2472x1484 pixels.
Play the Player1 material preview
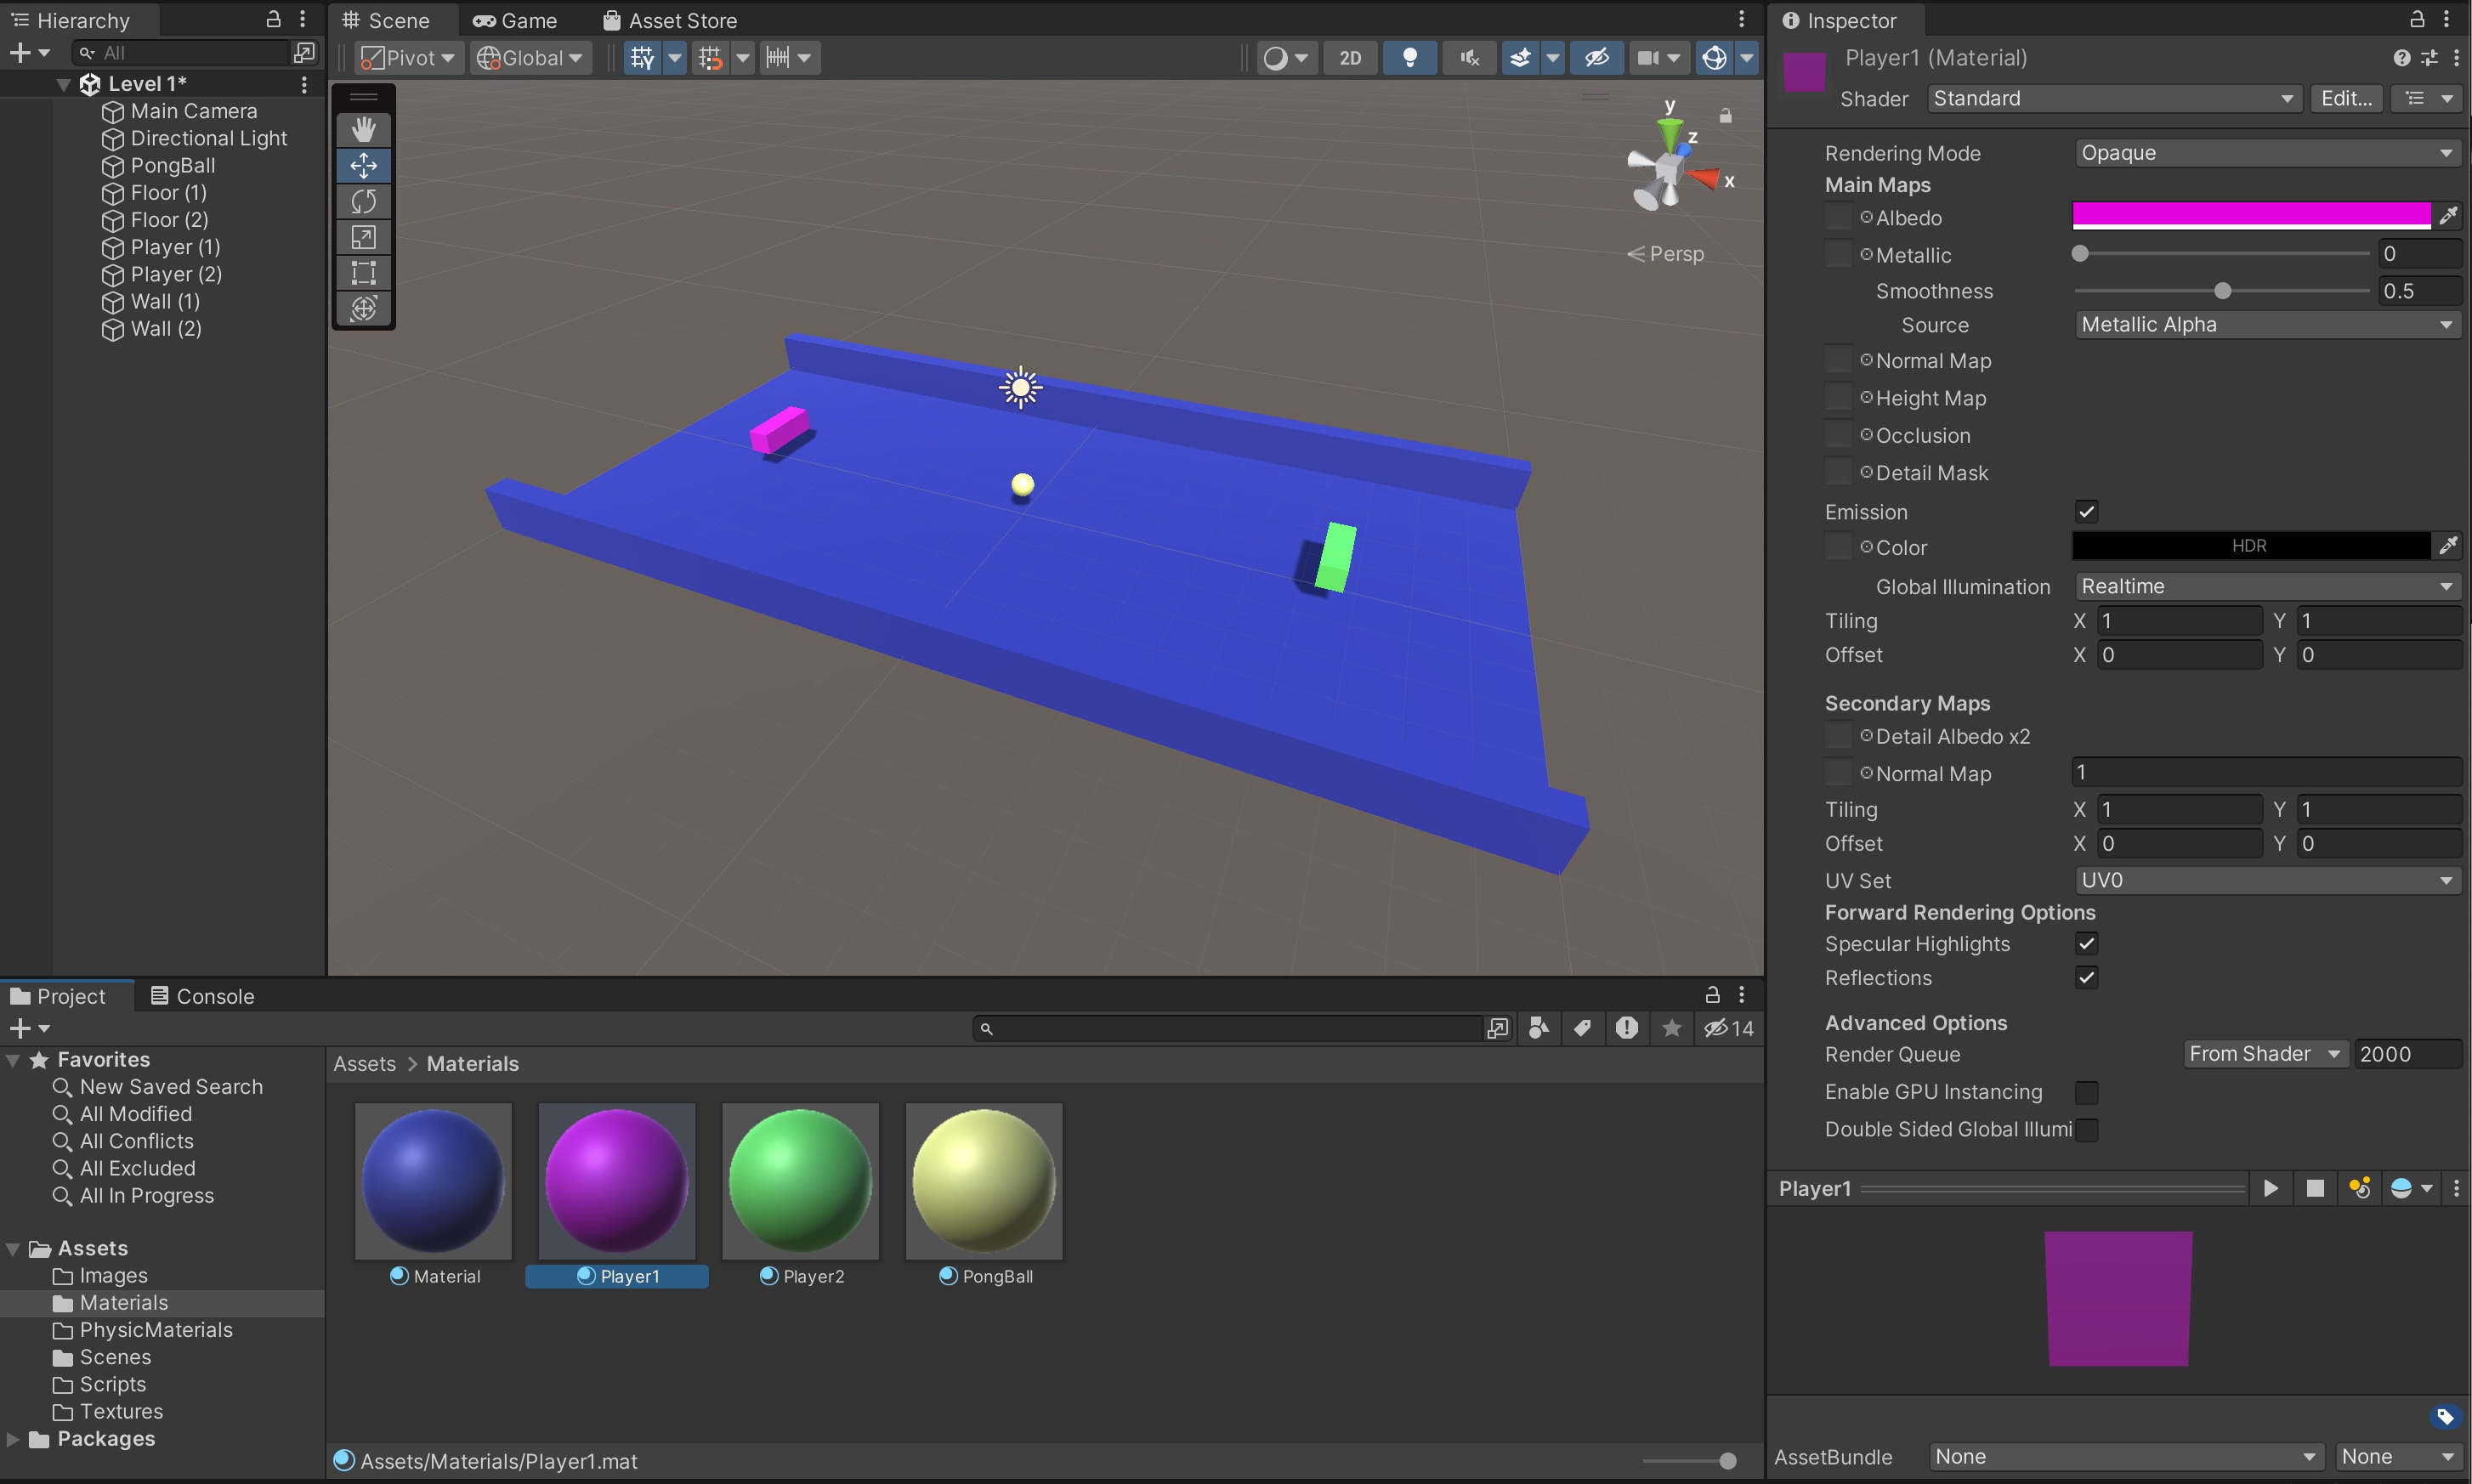tap(2271, 1188)
